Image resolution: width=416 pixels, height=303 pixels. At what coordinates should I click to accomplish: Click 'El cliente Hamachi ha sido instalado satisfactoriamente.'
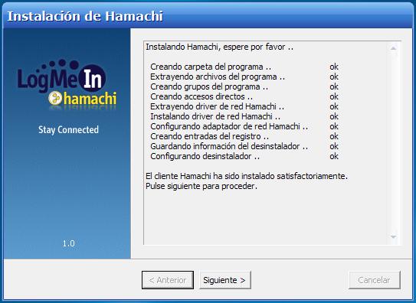click(247, 176)
